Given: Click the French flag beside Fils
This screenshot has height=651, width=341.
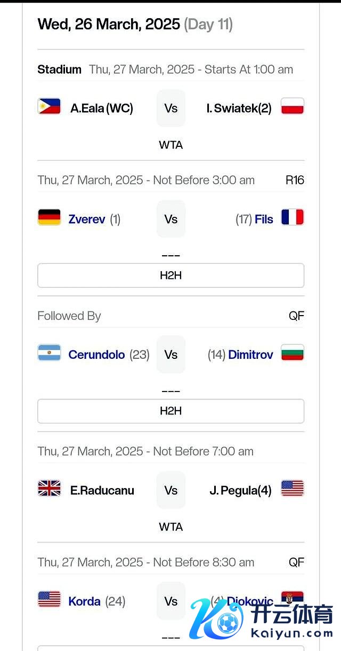Looking at the screenshot, I should pos(293,218).
